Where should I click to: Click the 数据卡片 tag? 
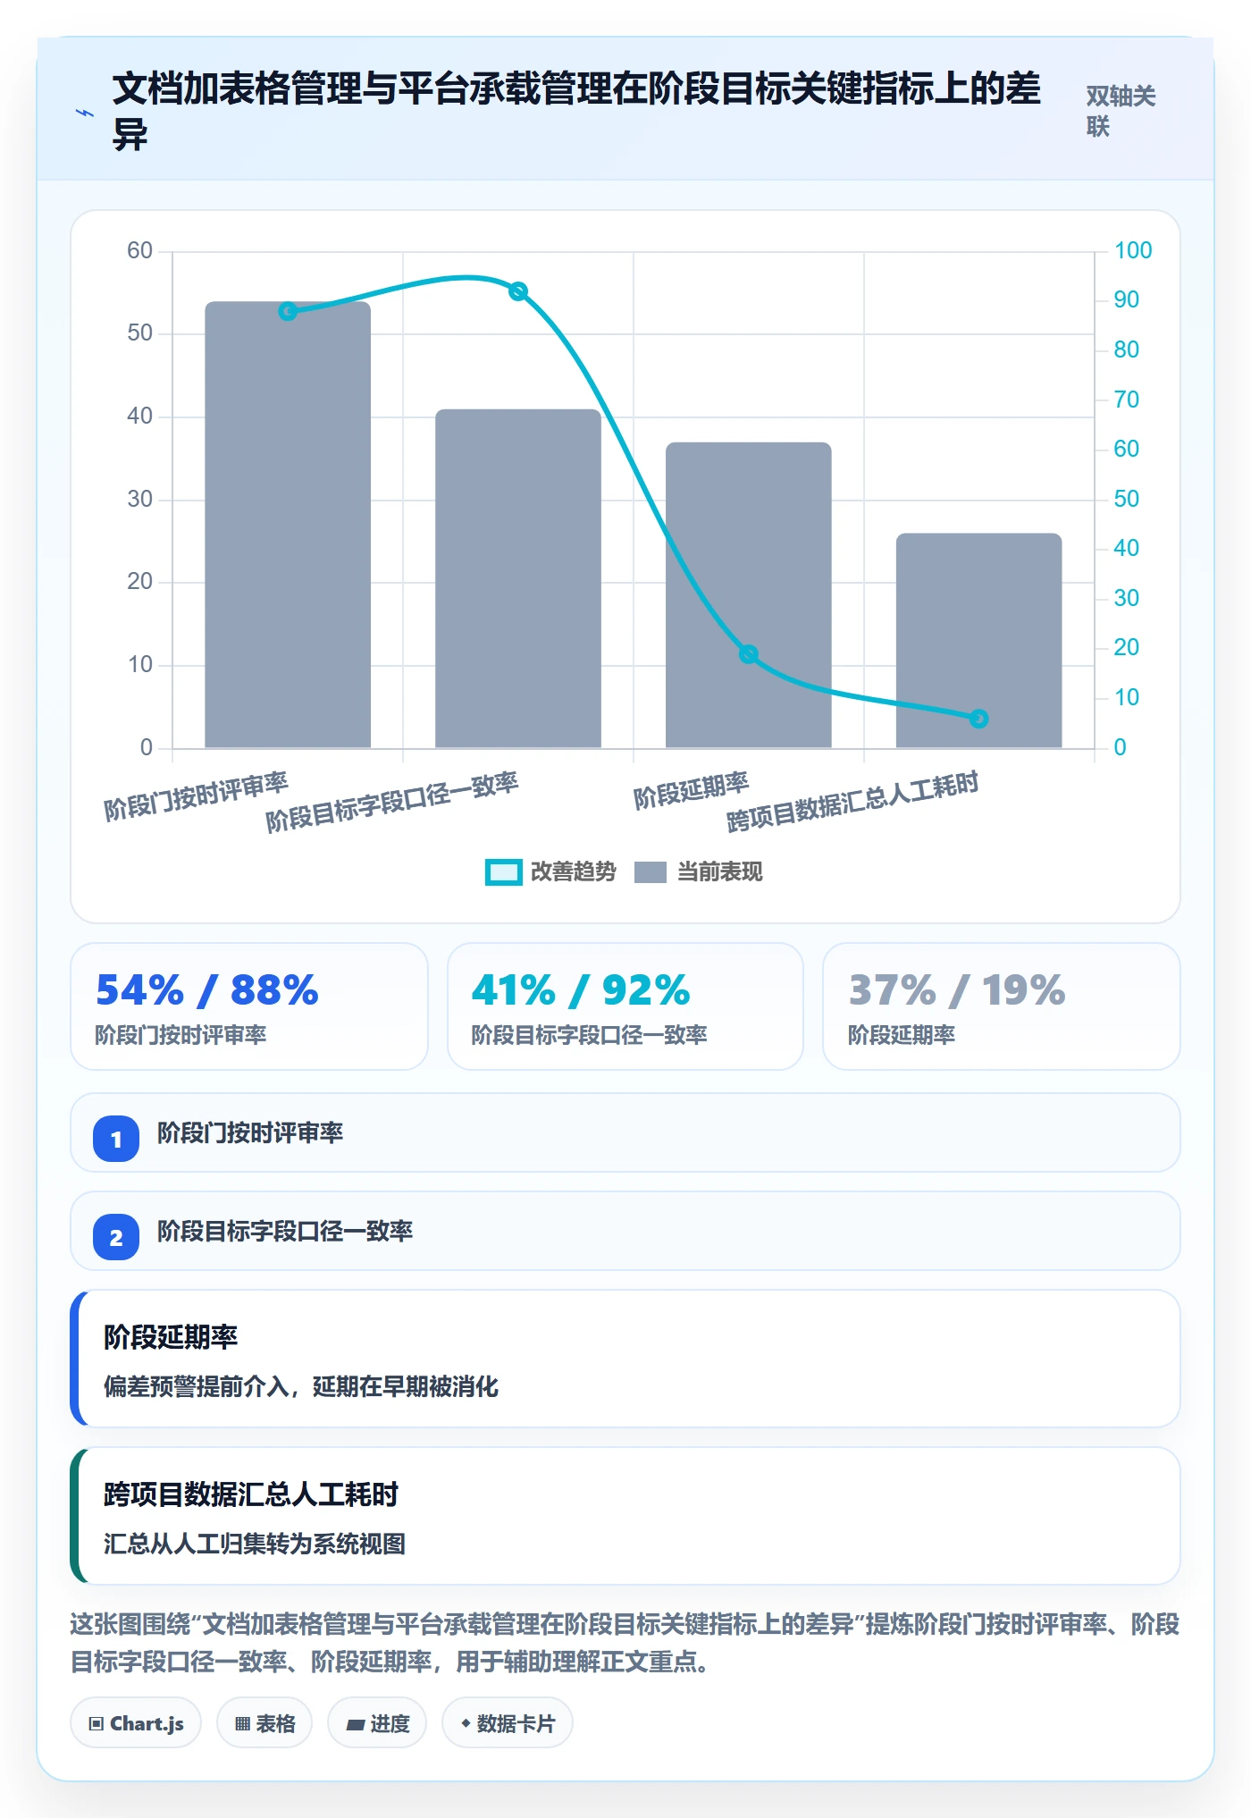(508, 1723)
